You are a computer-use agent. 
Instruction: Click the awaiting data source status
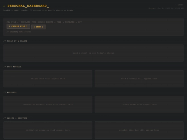click(x=19, y=32)
